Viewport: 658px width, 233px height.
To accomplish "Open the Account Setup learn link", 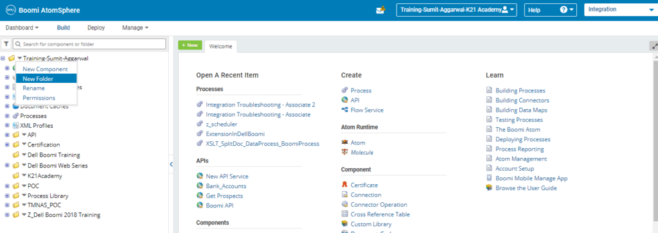I will click(515, 168).
